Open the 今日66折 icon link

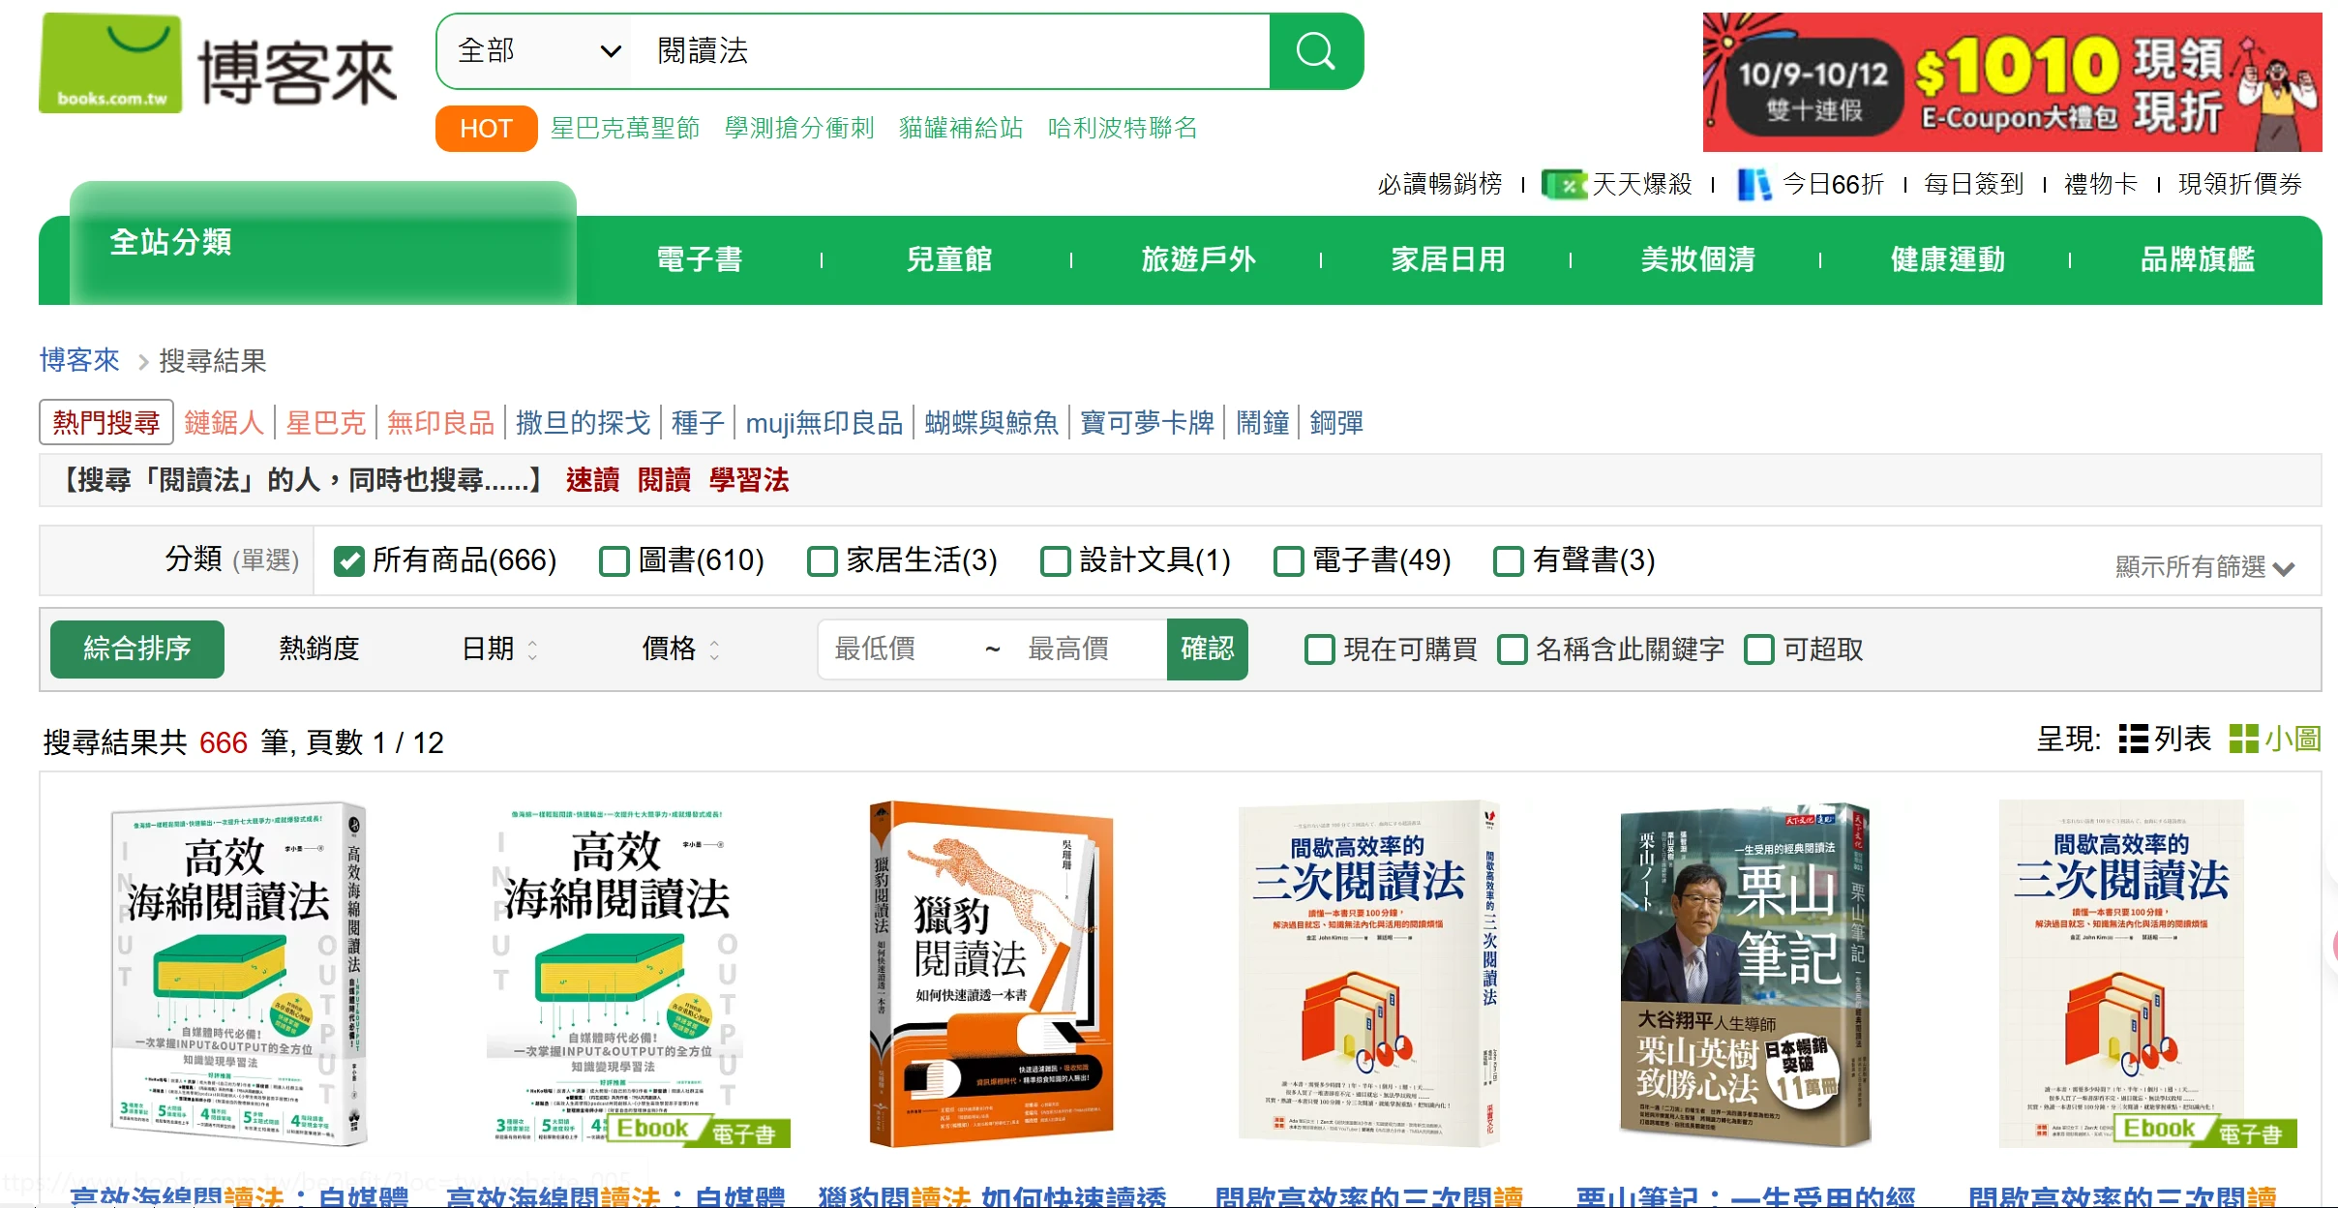1811,184
